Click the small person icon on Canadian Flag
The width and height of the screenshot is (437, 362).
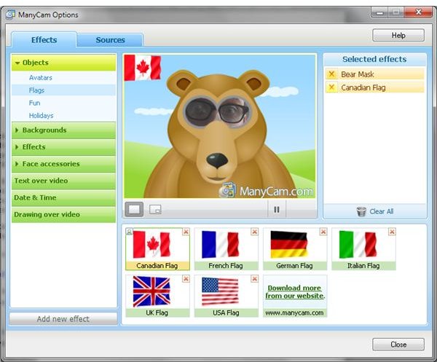(129, 232)
